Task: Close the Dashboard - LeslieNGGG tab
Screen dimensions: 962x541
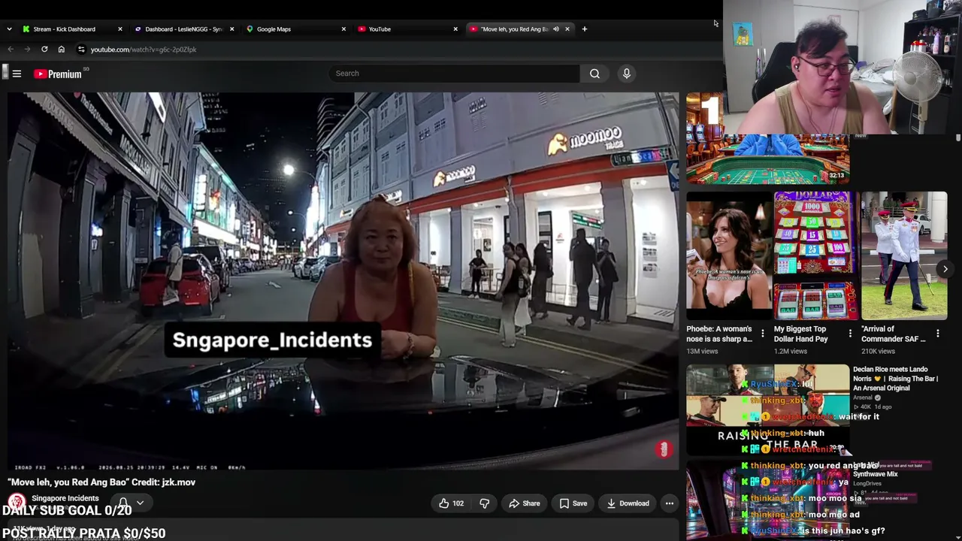Action: click(x=231, y=29)
